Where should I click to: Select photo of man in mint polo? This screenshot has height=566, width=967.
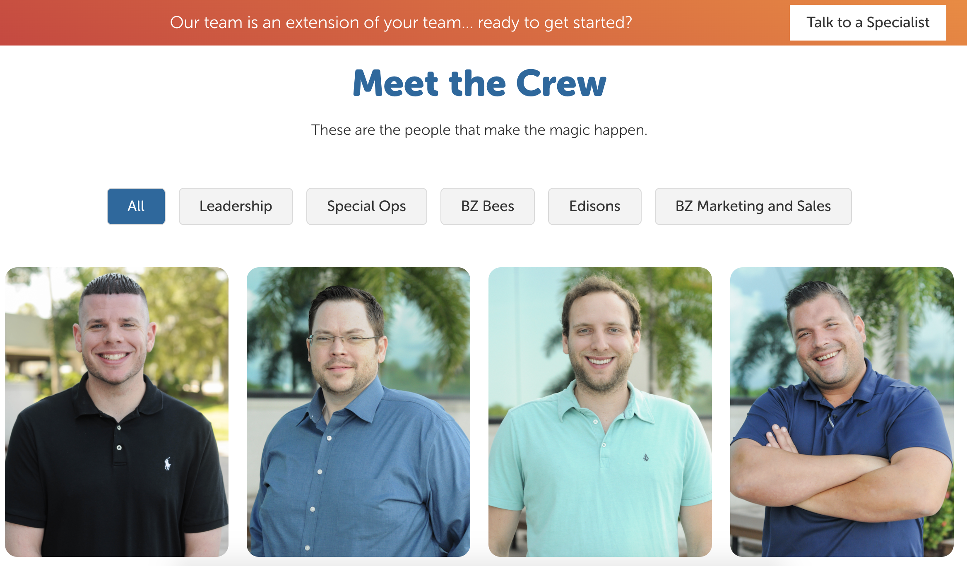[600, 412]
